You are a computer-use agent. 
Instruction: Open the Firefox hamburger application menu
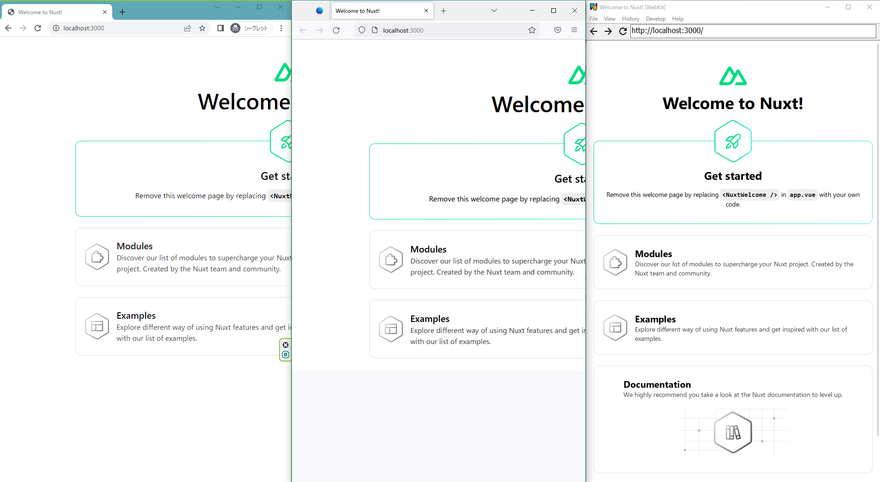pos(574,30)
